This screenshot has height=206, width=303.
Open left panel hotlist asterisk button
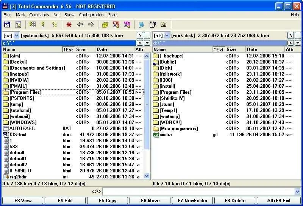point(140,43)
